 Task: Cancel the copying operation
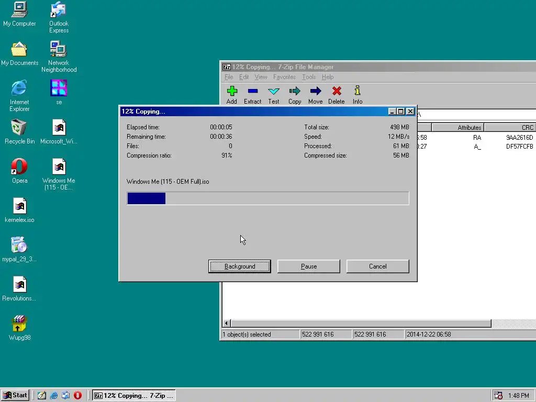tap(378, 266)
